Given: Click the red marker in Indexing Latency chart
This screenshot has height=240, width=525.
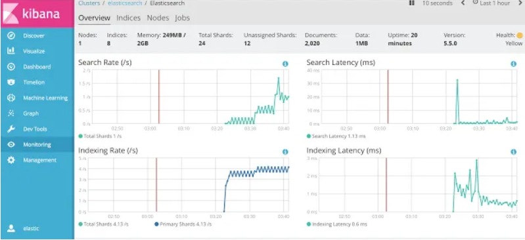Looking at the screenshot, I should pos(386,185).
